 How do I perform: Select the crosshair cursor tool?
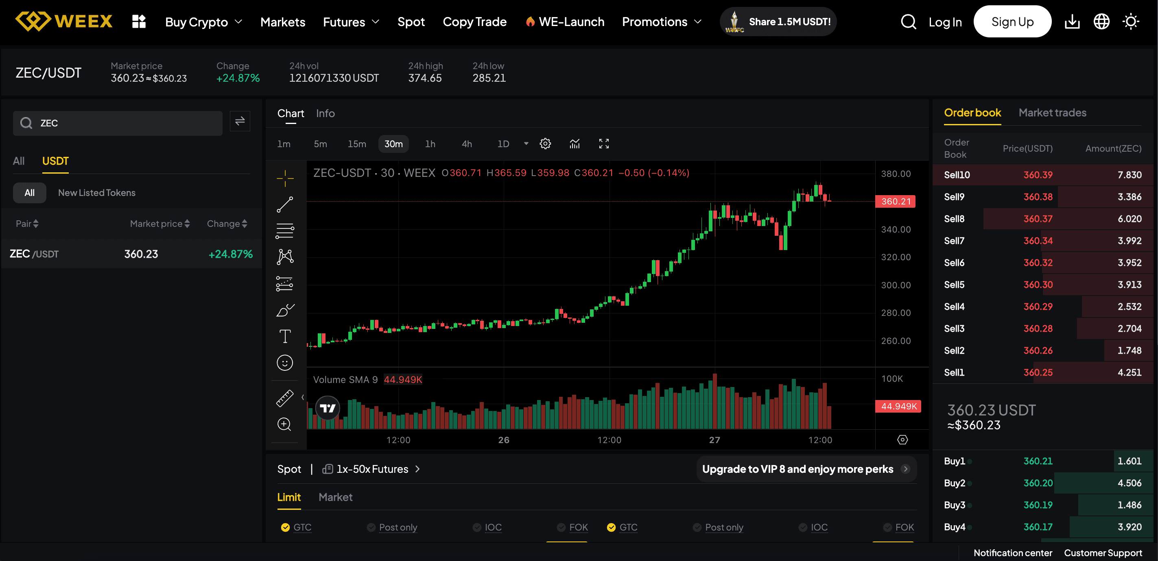click(284, 178)
